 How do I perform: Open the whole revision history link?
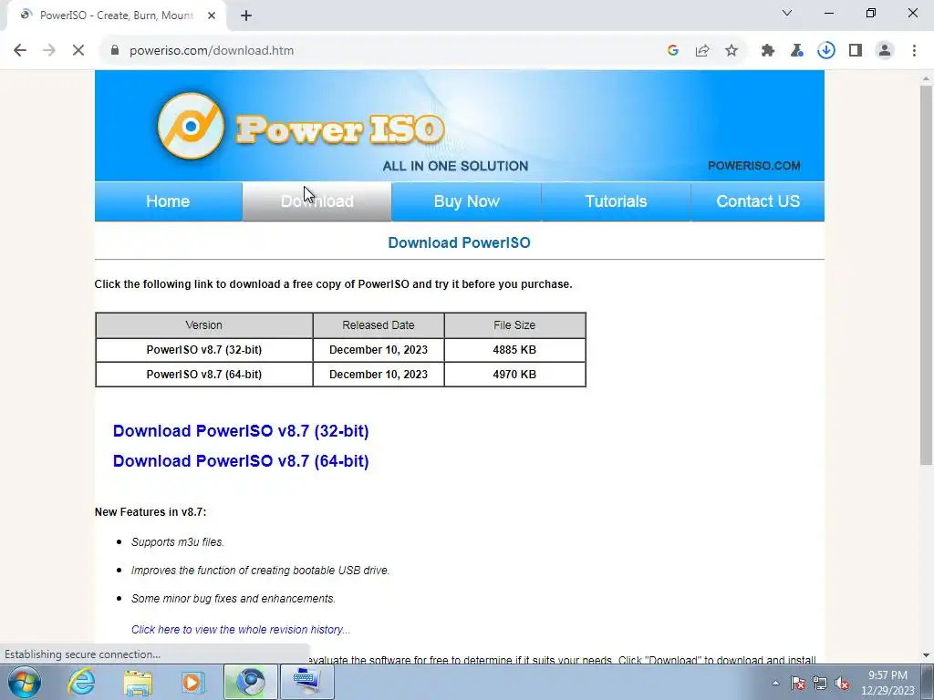coord(241,629)
